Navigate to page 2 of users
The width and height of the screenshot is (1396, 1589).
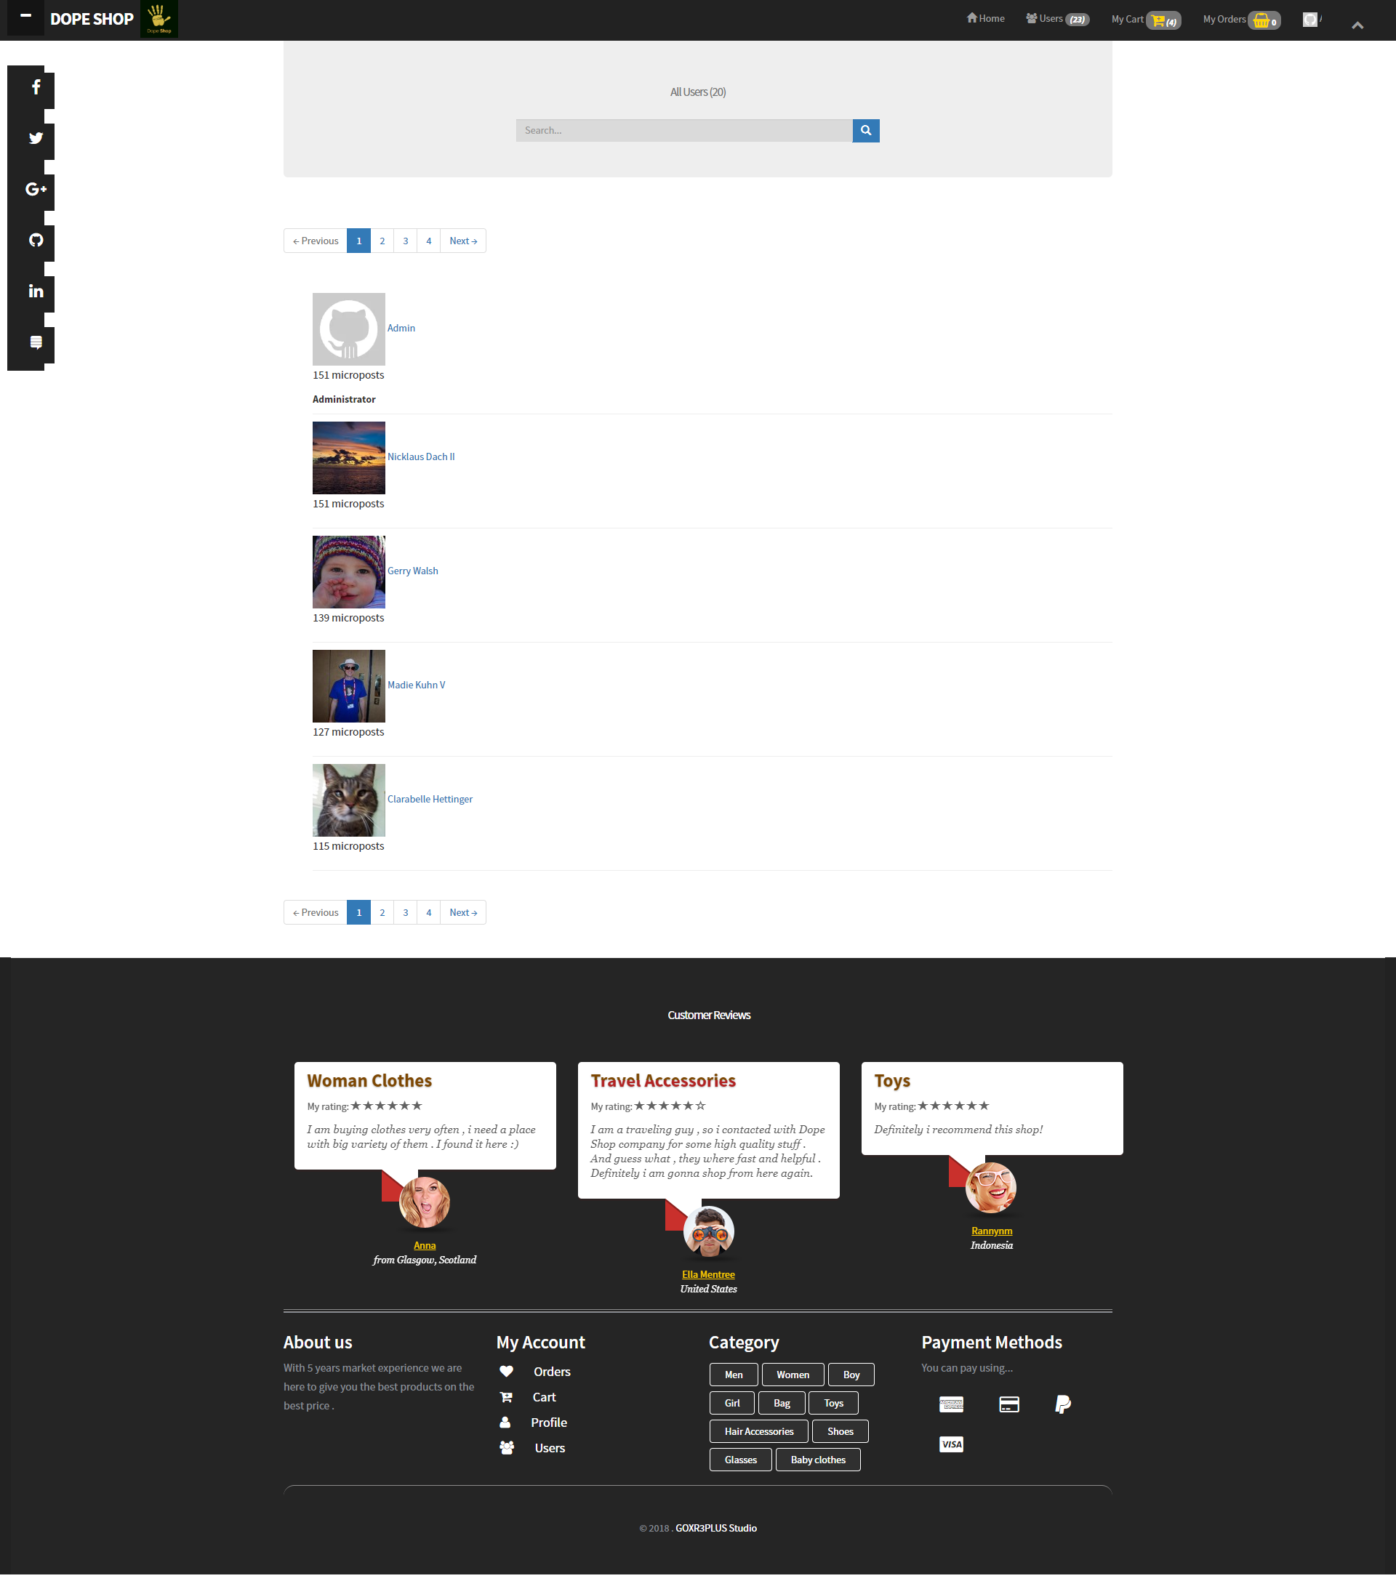(381, 241)
